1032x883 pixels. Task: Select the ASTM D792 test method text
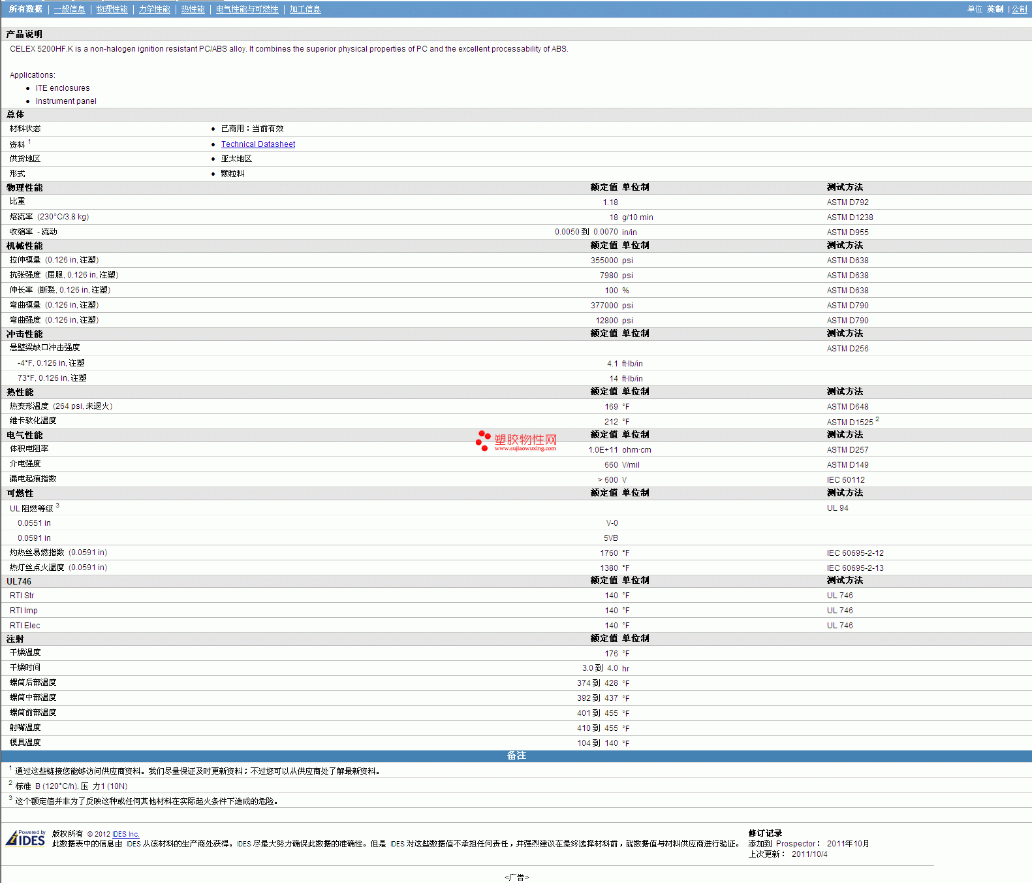847,202
